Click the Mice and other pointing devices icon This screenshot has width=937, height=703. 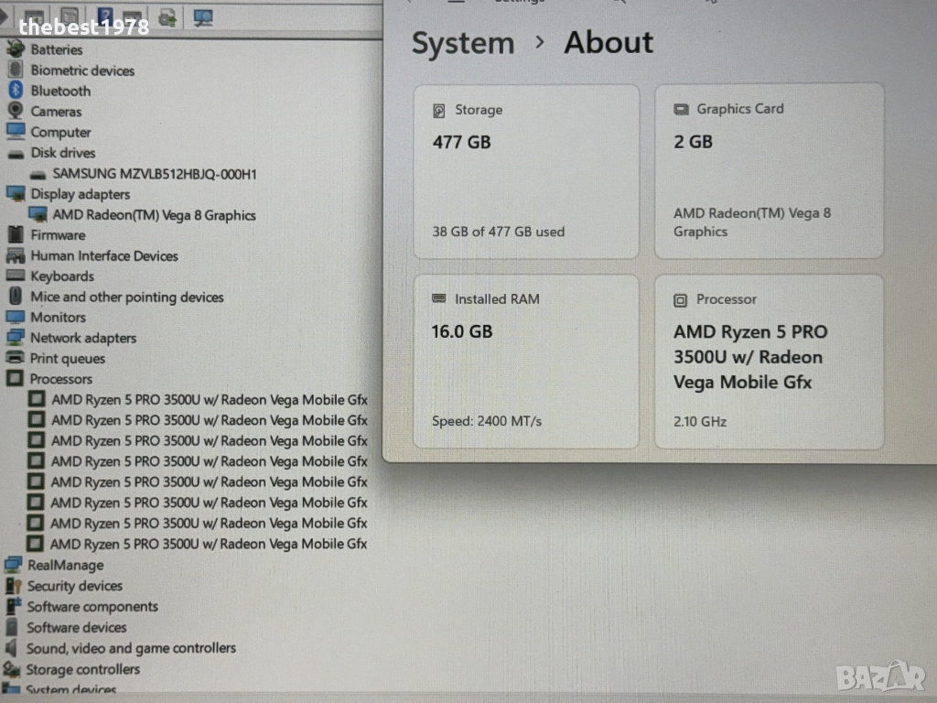pos(16,297)
